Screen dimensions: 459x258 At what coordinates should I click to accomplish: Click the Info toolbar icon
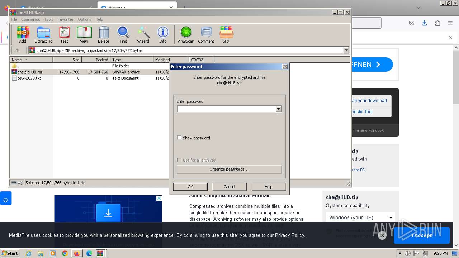point(163,35)
